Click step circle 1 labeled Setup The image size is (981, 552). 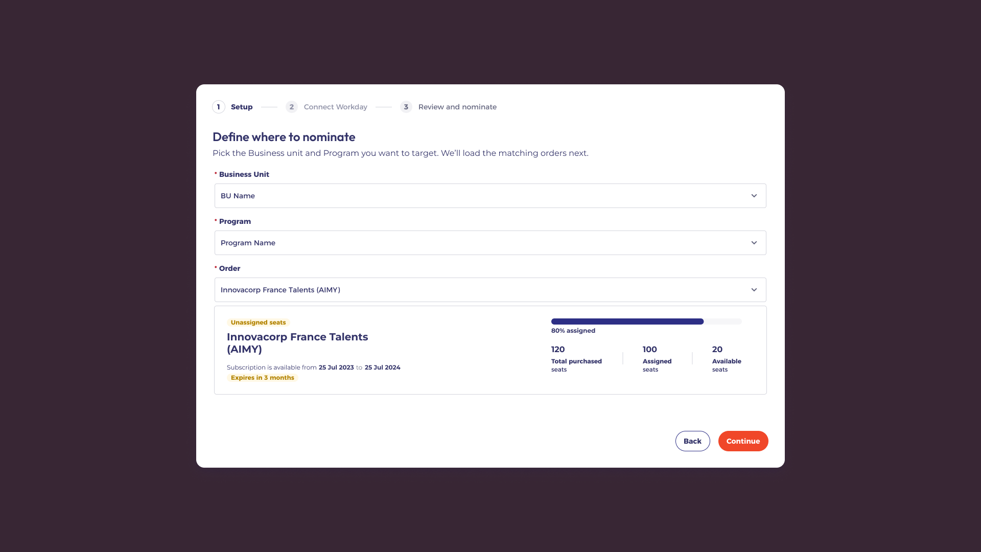tap(219, 107)
